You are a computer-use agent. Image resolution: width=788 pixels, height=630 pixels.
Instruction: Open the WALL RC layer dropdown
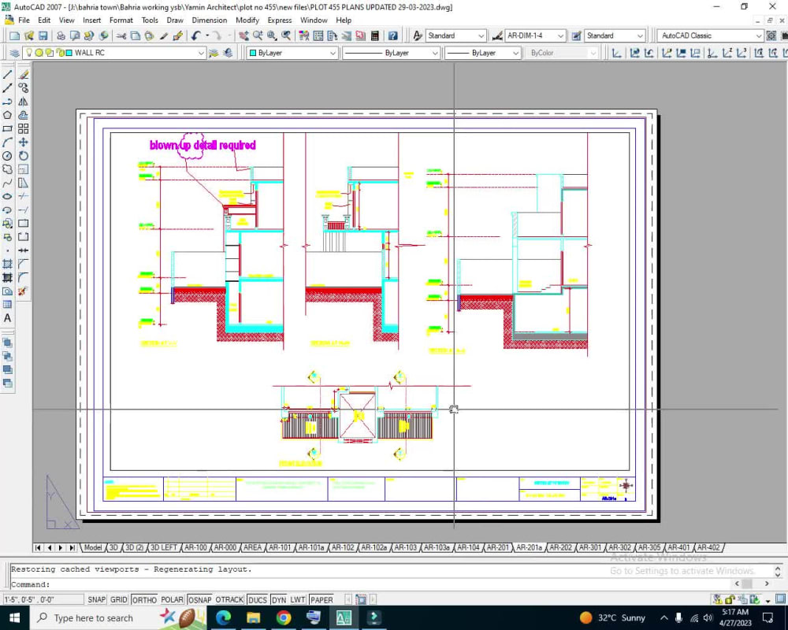(x=199, y=52)
